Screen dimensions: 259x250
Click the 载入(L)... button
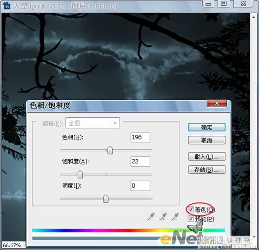pyautogui.click(x=207, y=156)
